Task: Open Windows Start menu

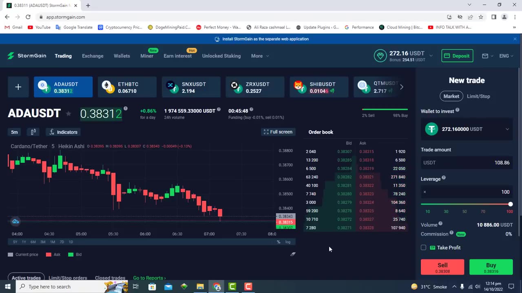Action: pyautogui.click(x=8, y=286)
